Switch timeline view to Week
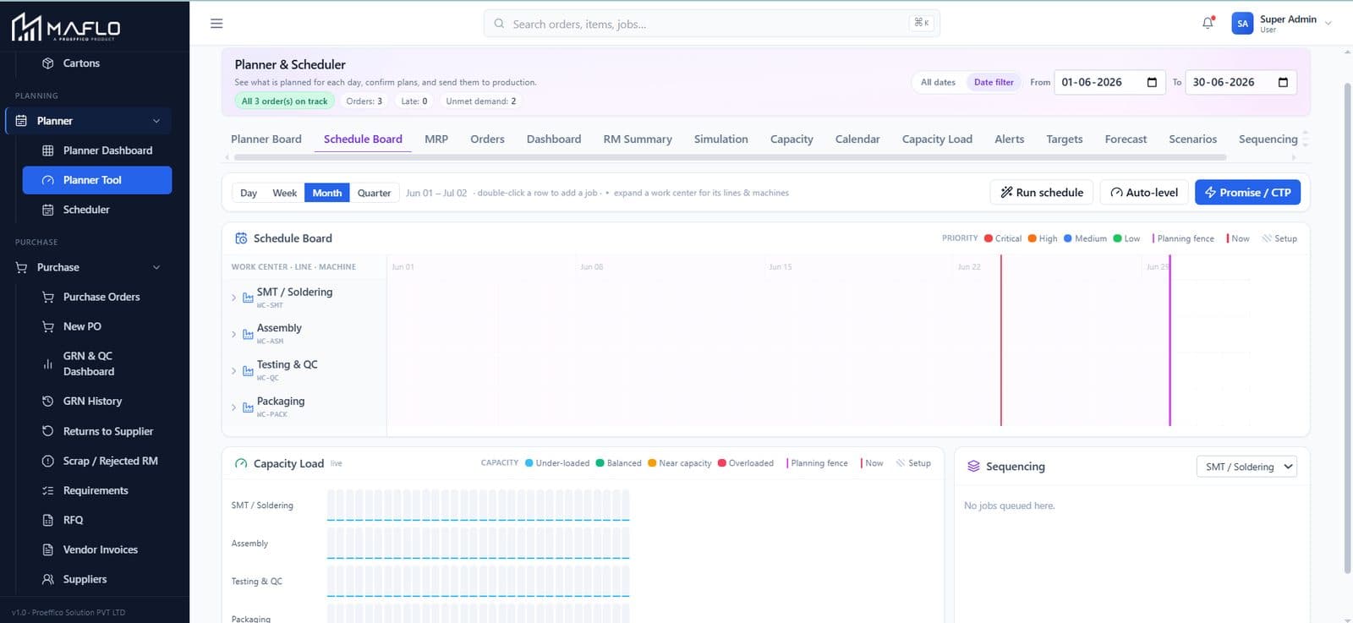Image resolution: width=1353 pixels, height=623 pixels. point(284,193)
